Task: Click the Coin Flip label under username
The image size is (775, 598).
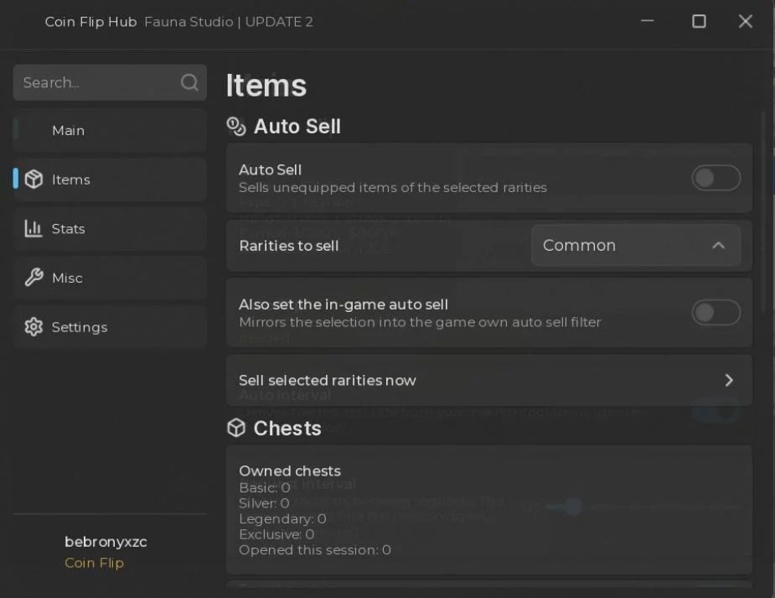Action: tap(94, 563)
